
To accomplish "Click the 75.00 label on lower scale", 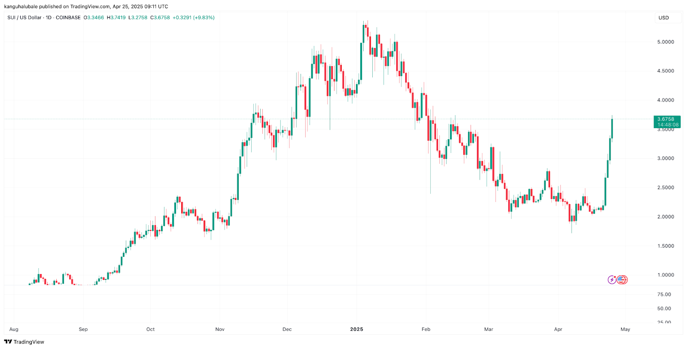I will point(664,294).
